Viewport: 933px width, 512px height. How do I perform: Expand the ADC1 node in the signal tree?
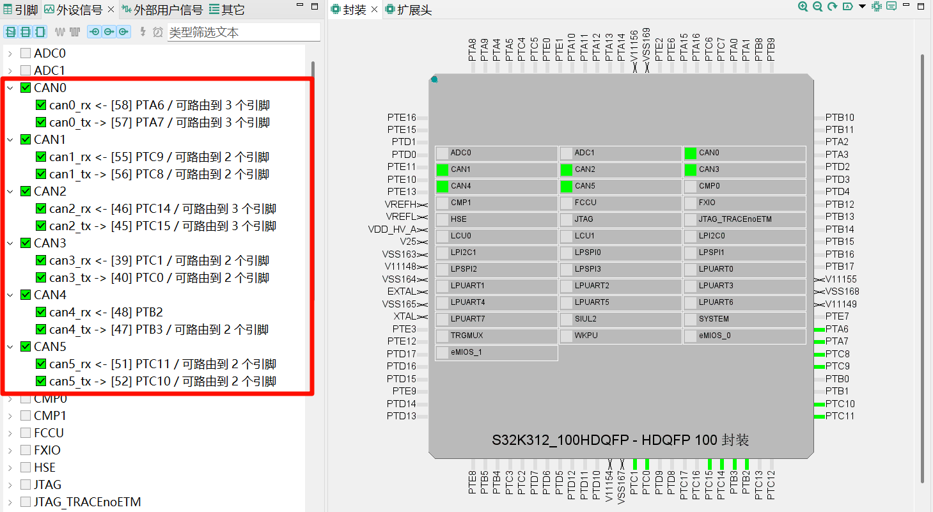tap(10, 70)
